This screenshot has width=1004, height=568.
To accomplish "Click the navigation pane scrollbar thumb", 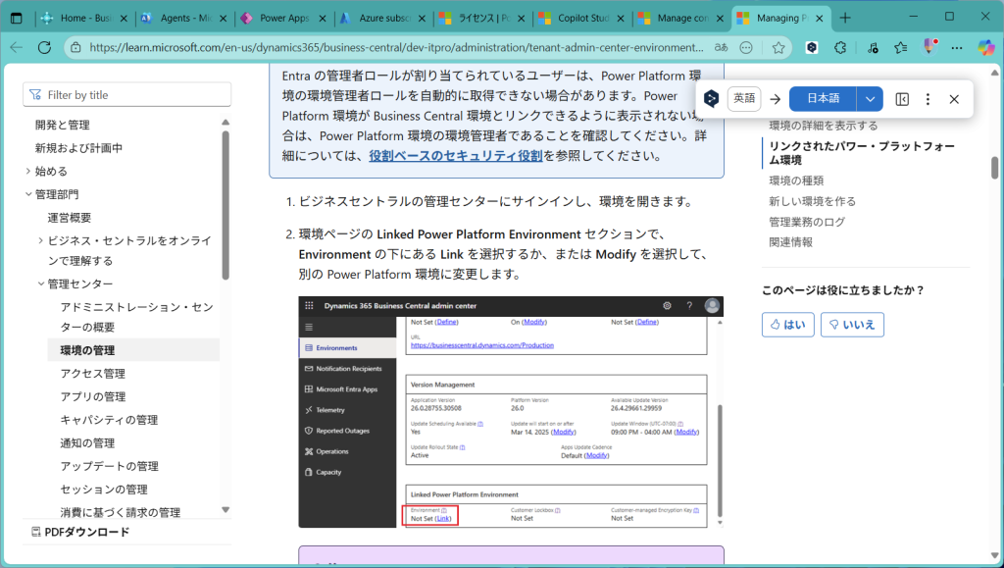I will point(226,205).
